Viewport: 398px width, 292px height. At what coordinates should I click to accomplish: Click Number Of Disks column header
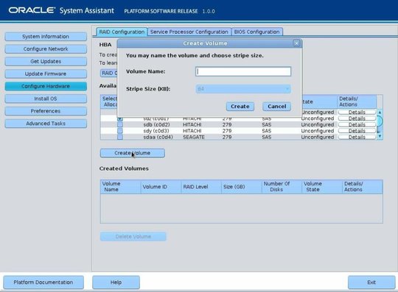pyautogui.click(x=282, y=187)
